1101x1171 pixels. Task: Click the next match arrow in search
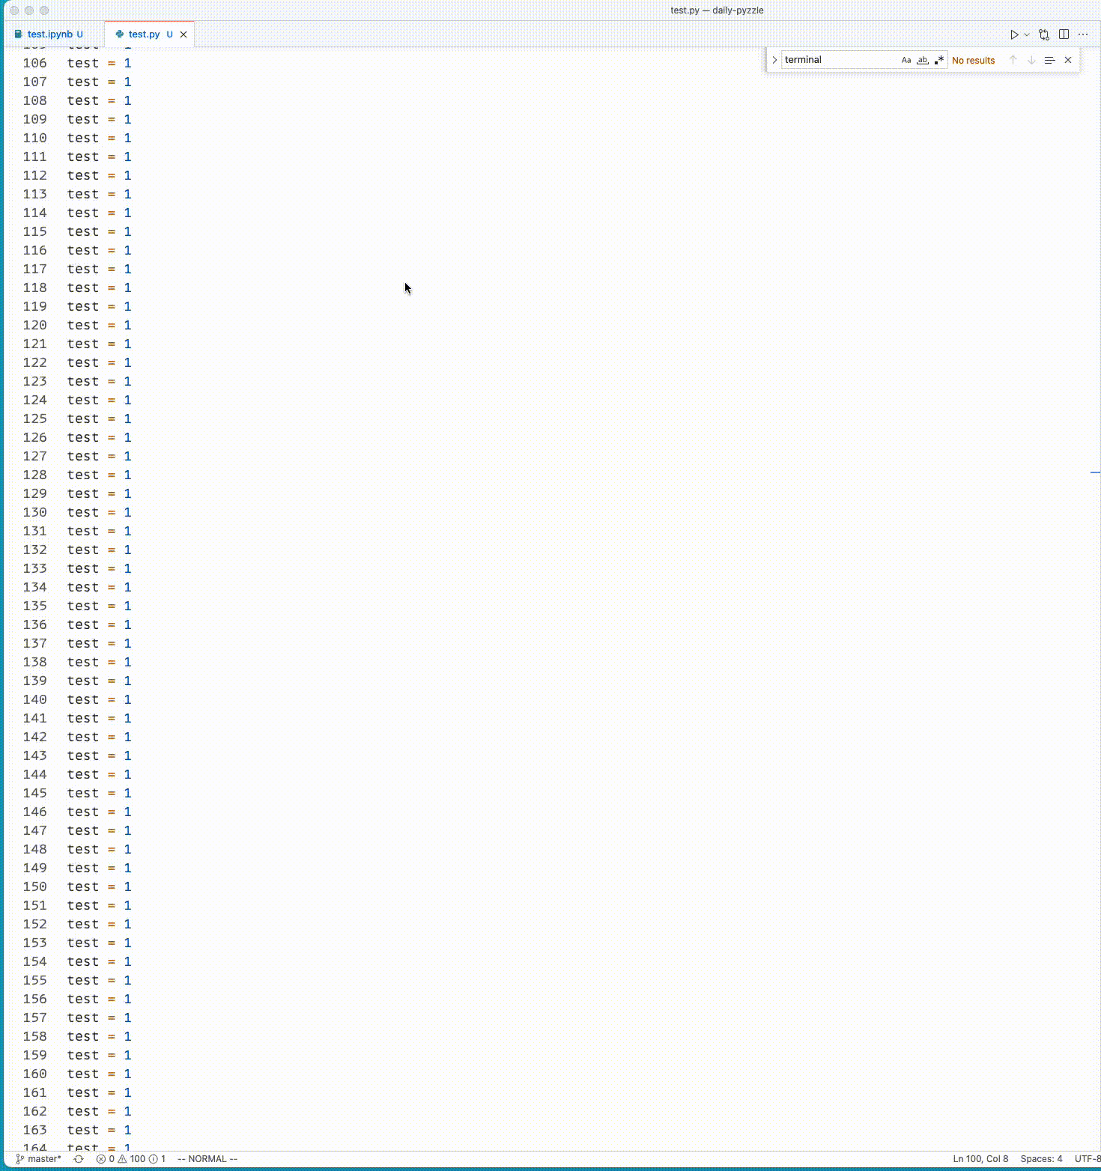tap(1032, 60)
